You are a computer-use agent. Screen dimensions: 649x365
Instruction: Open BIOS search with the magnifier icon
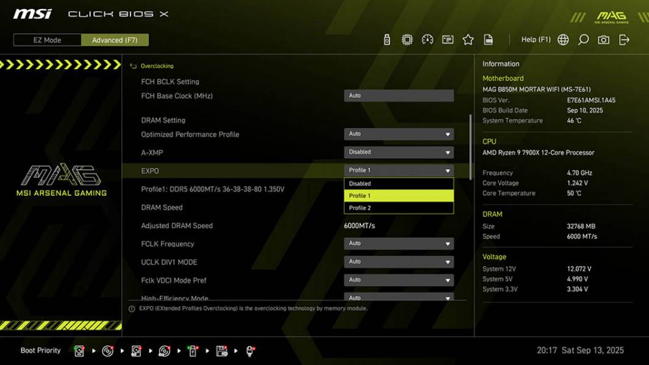coord(582,39)
